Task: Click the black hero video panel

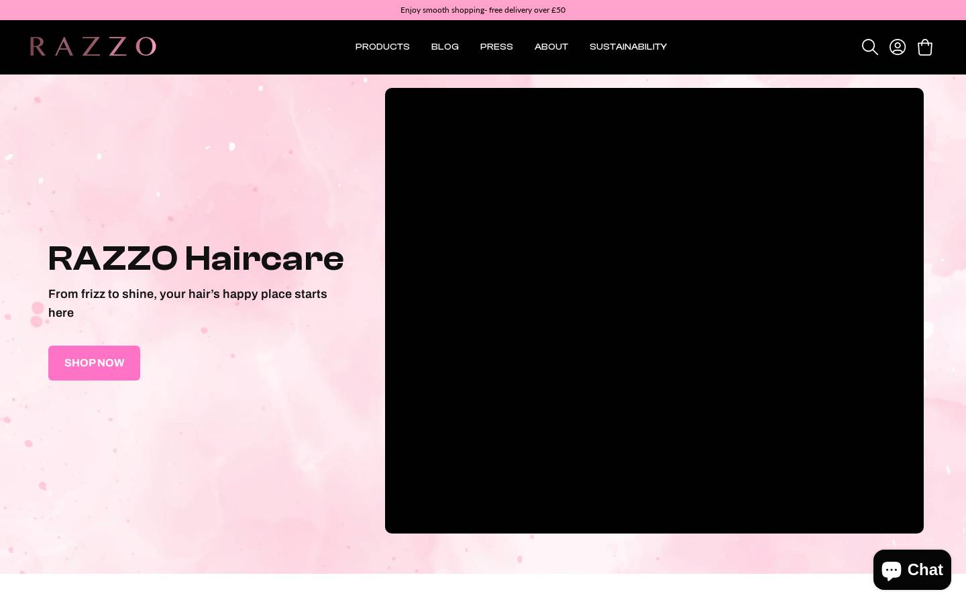Action: pyautogui.click(x=654, y=311)
